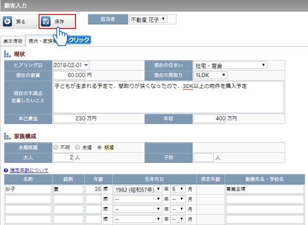
Task: Click the back arrow icon
Action: [x=7, y=21]
